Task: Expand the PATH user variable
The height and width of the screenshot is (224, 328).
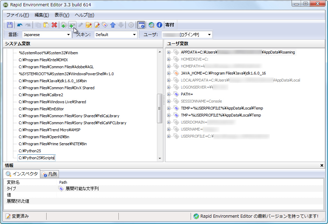Action: pyautogui.click(x=169, y=94)
